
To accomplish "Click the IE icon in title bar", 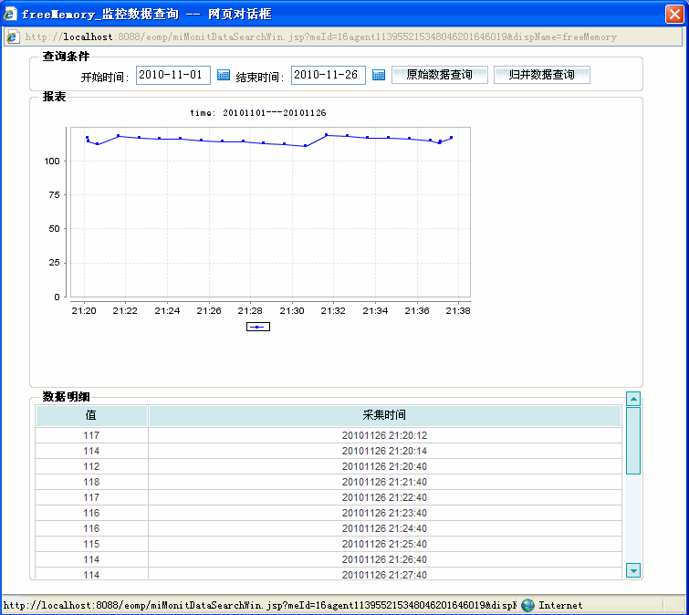I will [x=10, y=14].
